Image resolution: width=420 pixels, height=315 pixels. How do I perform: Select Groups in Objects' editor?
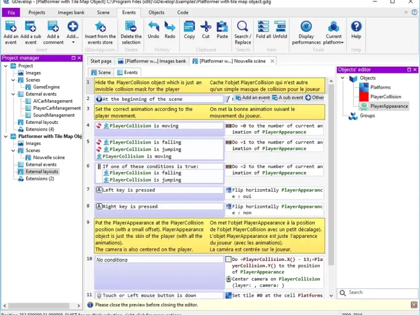(367, 115)
